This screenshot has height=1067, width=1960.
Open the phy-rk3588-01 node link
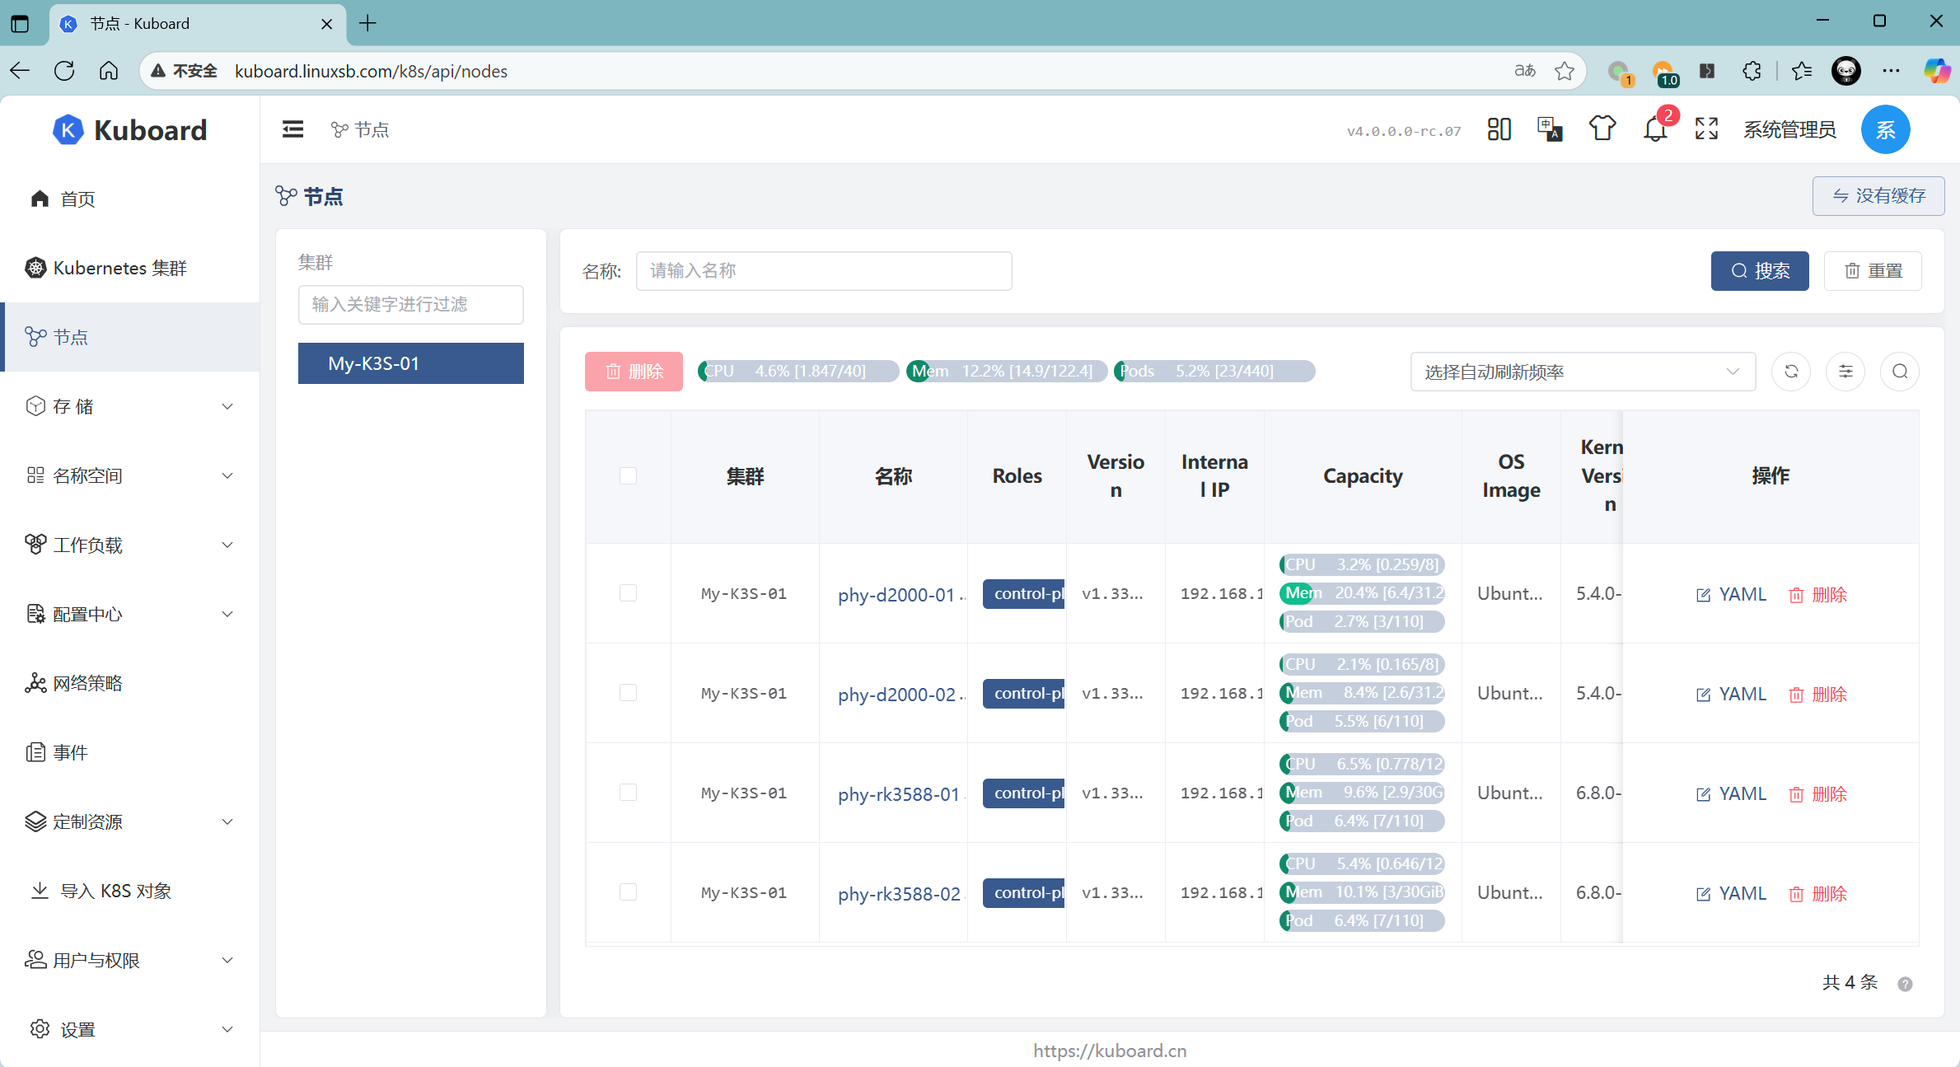pyautogui.click(x=898, y=794)
